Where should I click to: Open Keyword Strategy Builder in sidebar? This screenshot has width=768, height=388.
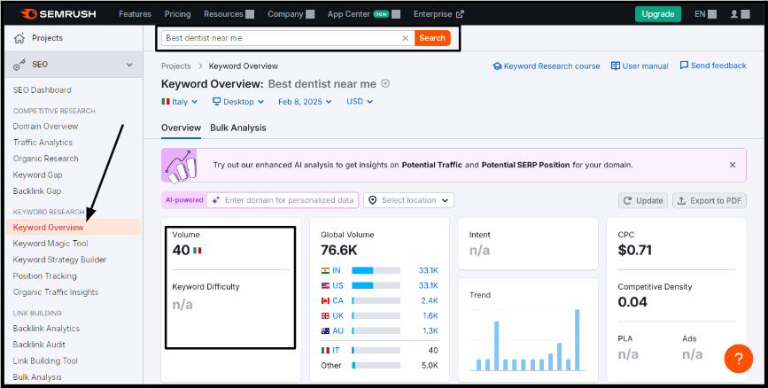pos(59,260)
